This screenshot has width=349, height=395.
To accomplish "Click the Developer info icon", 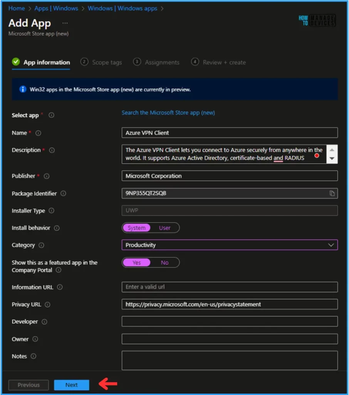I will [44, 322].
